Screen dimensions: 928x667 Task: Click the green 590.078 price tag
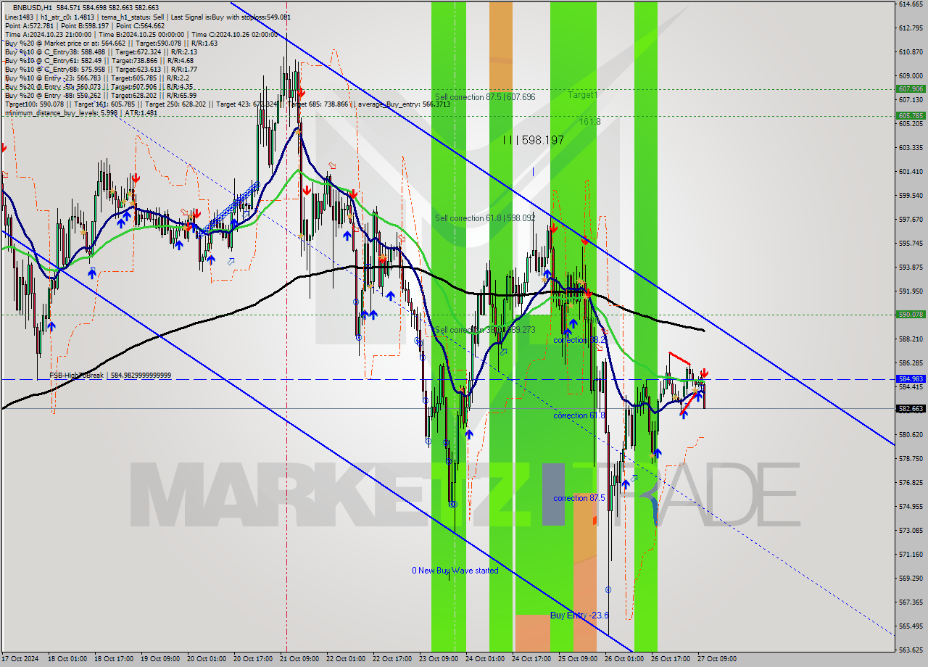coord(911,314)
